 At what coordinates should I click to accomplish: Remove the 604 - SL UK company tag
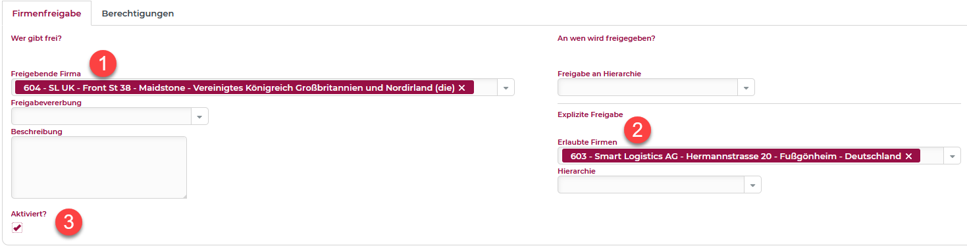click(461, 87)
